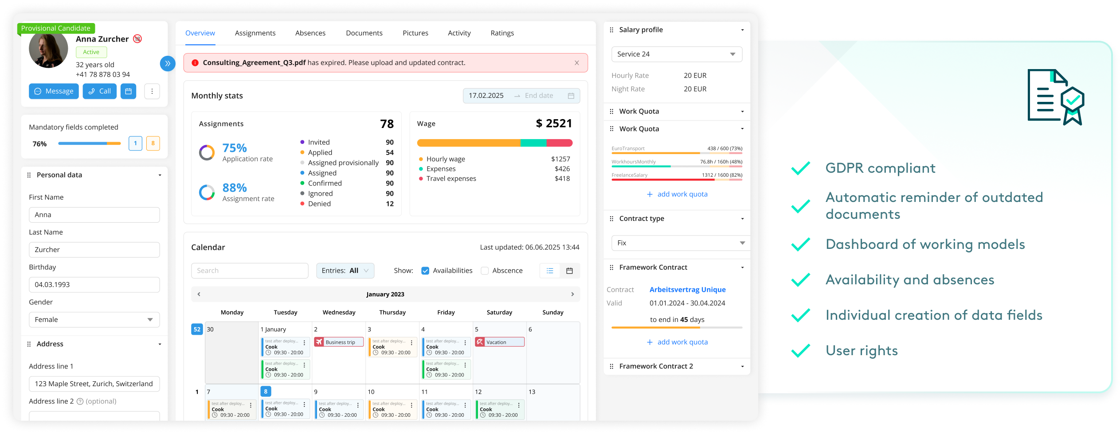Click the add work quota button
The height and width of the screenshot is (434, 1120).
[x=677, y=194]
